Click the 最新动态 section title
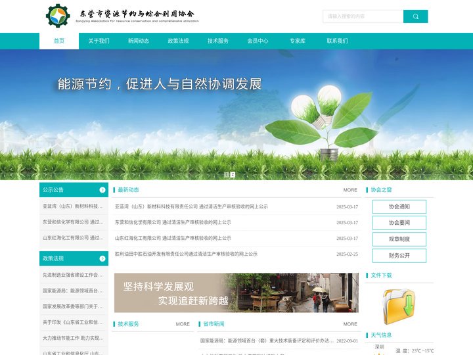The image size is (473, 355). 128,190
